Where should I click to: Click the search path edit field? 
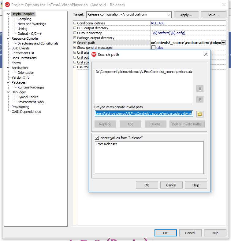[x=144, y=113]
